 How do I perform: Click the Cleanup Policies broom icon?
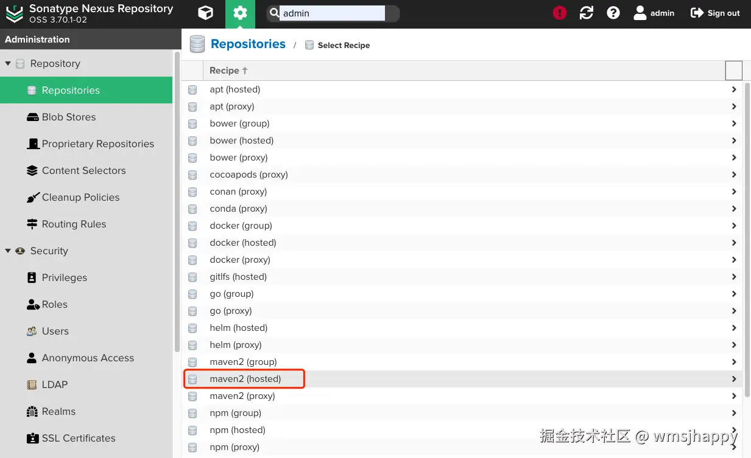32,197
